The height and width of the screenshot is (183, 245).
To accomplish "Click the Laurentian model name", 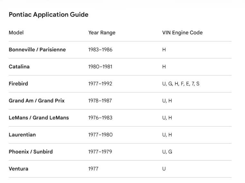I will click(x=22, y=135).
